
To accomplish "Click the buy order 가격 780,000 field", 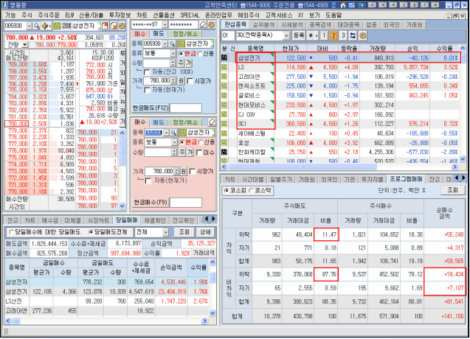I will pyautogui.click(x=160, y=172).
